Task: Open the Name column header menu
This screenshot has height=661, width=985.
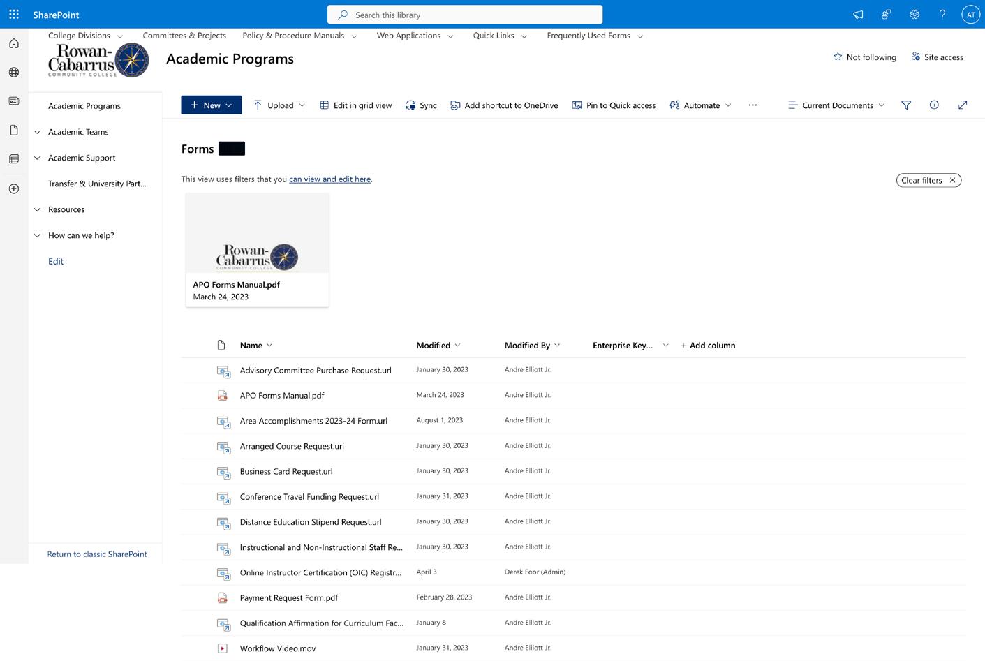Action: click(256, 345)
